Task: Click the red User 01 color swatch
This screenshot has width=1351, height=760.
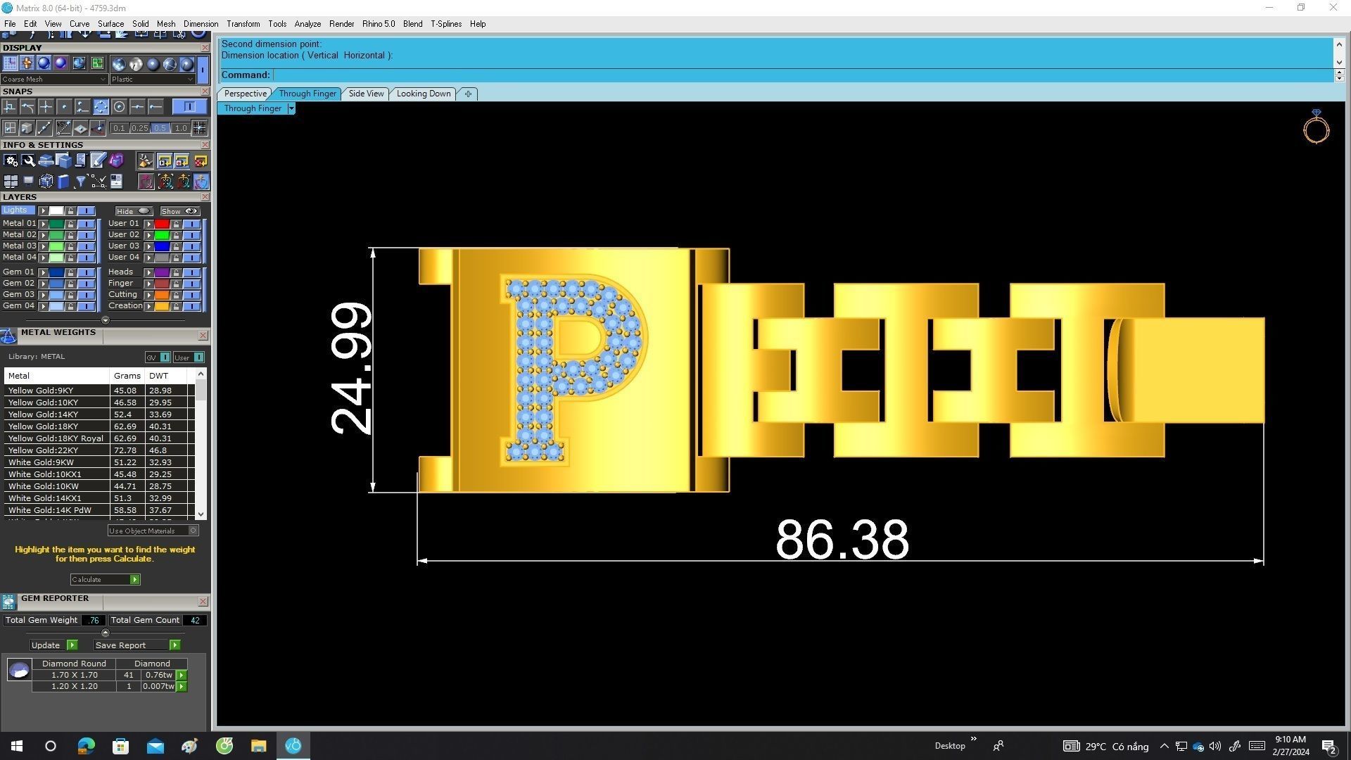Action: click(162, 224)
